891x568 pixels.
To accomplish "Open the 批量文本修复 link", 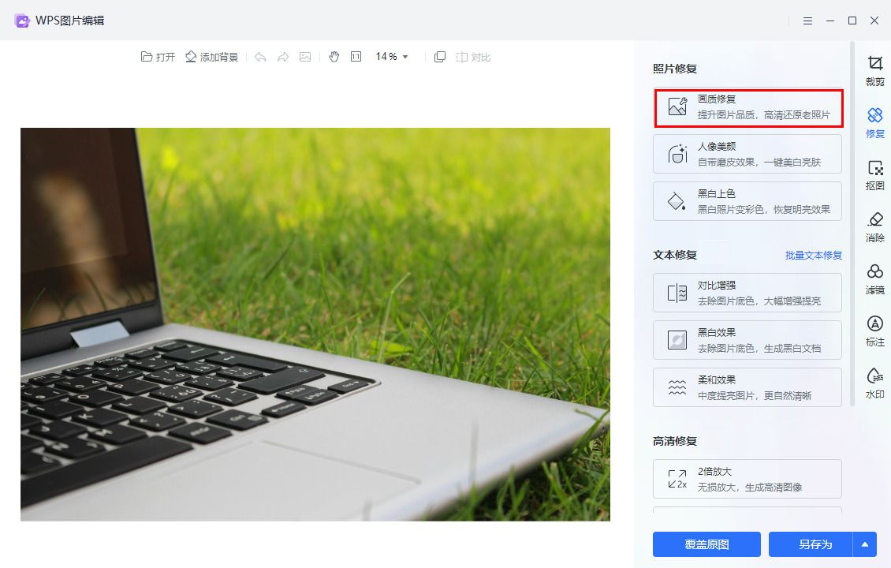I will point(813,256).
